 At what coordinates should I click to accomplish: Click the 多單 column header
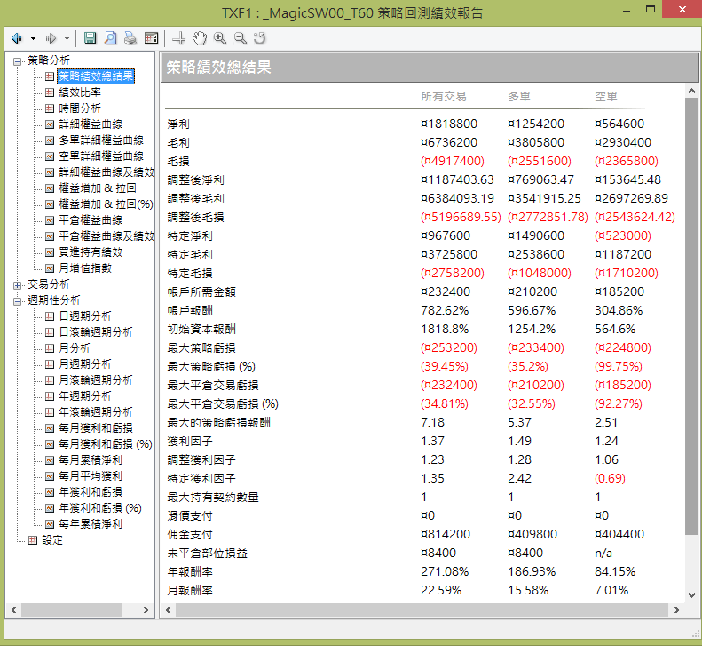[519, 96]
